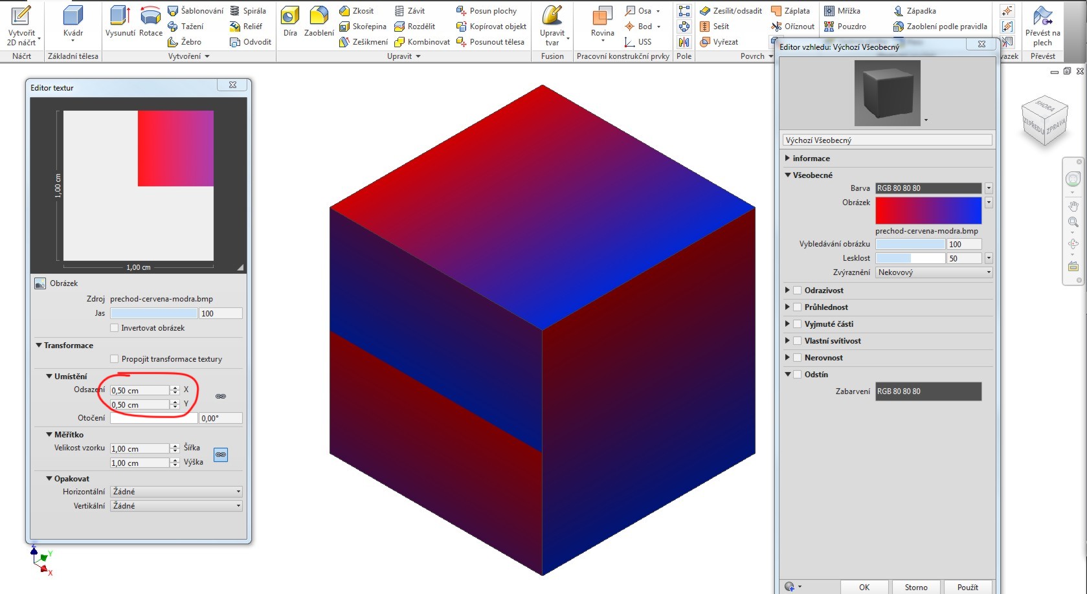Adjust the Lesklost glossiness slider
The width and height of the screenshot is (1087, 594).
click(x=910, y=258)
